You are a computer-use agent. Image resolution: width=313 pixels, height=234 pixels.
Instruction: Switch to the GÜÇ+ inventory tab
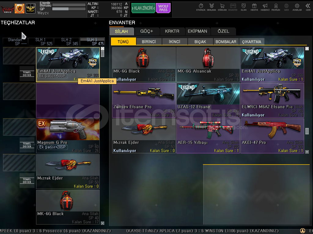pos(146,31)
